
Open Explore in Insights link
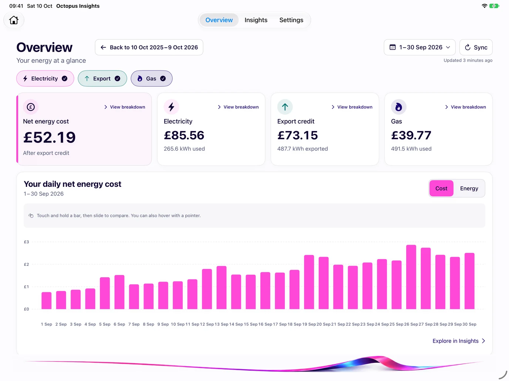(x=459, y=341)
